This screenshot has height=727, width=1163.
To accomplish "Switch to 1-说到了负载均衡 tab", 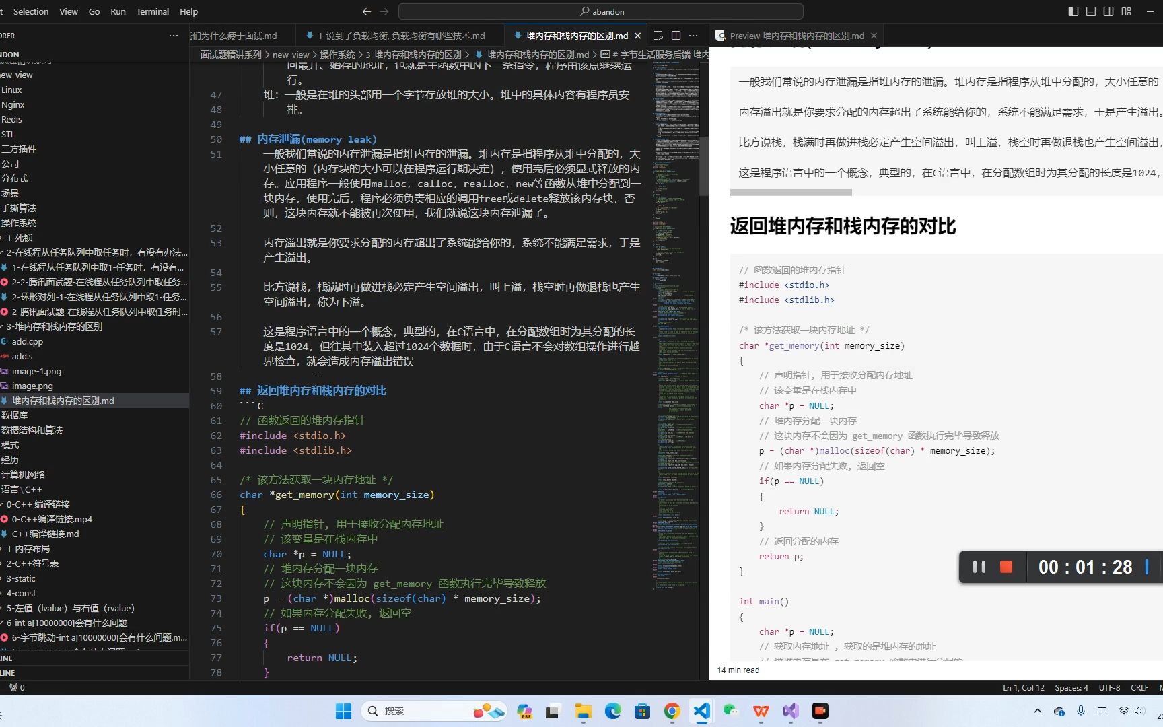I will [x=400, y=36].
